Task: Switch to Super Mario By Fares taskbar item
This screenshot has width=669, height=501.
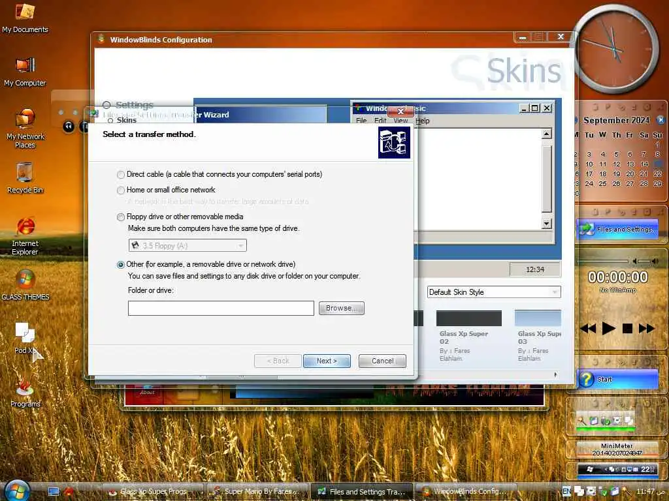Action: [257, 491]
